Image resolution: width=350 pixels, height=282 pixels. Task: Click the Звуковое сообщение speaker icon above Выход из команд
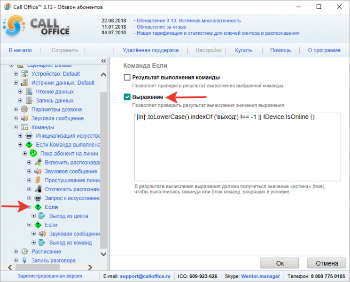click(x=42, y=234)
